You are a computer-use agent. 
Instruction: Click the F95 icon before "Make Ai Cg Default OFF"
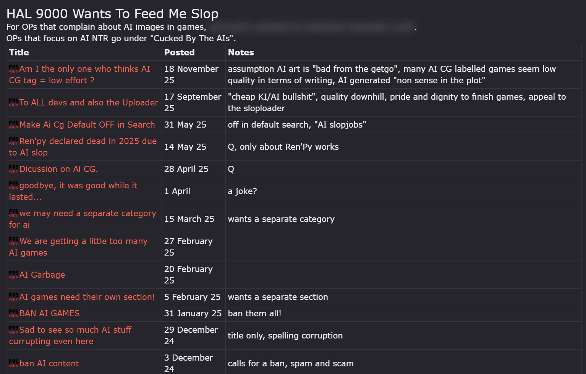pos(14,125)
